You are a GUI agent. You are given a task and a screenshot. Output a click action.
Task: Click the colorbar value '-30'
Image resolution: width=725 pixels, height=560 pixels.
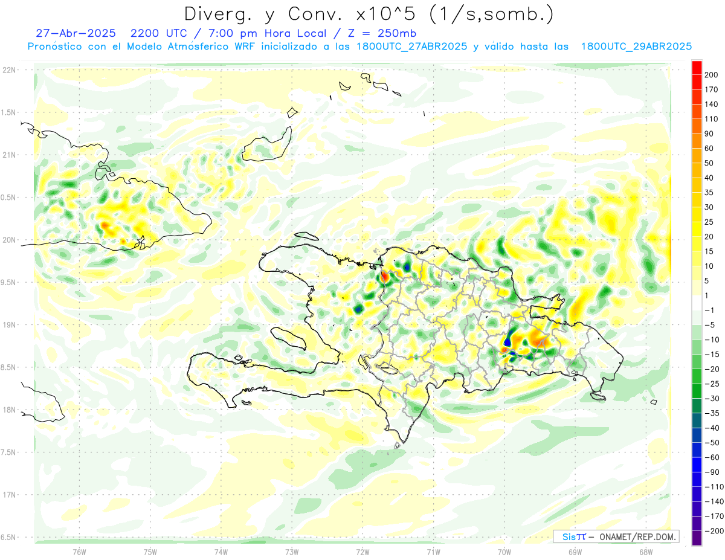pos(713,399)
